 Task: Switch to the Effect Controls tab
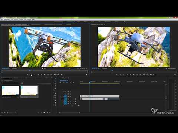(x=36, y=24)
